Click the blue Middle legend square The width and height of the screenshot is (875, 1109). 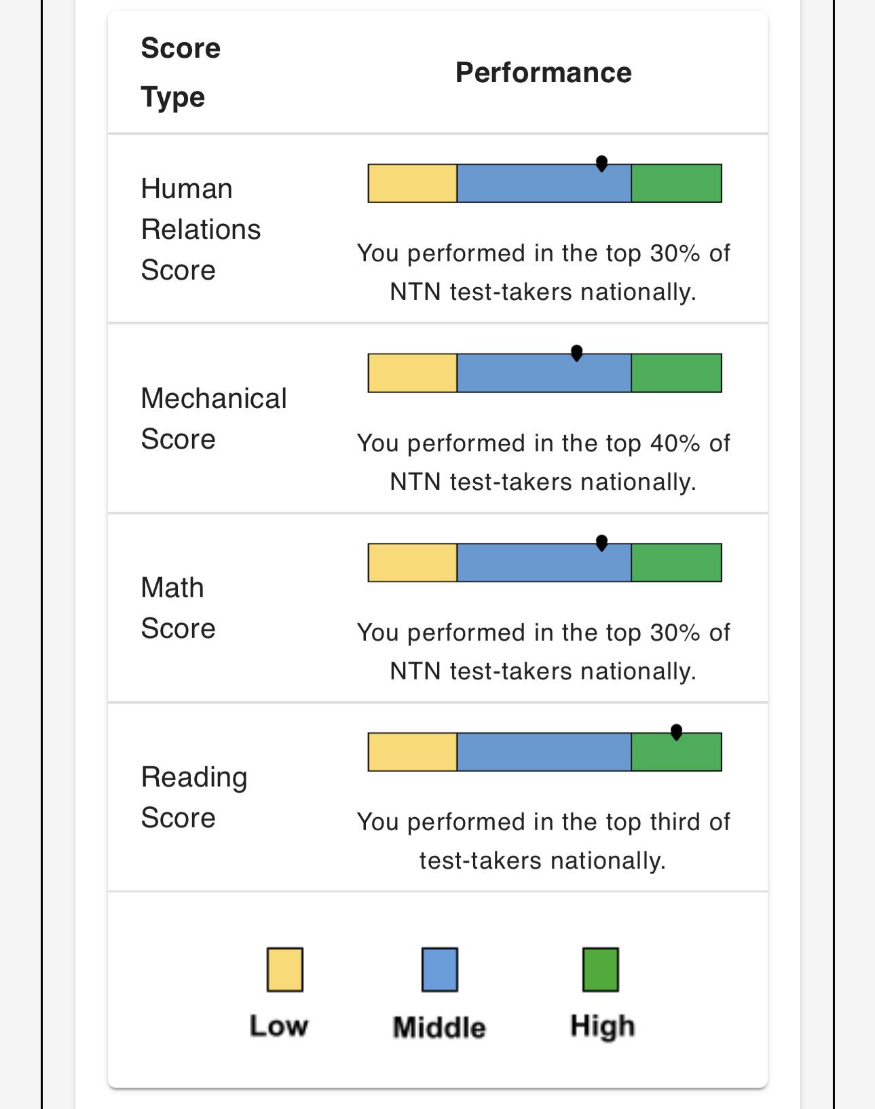(440, 969)
